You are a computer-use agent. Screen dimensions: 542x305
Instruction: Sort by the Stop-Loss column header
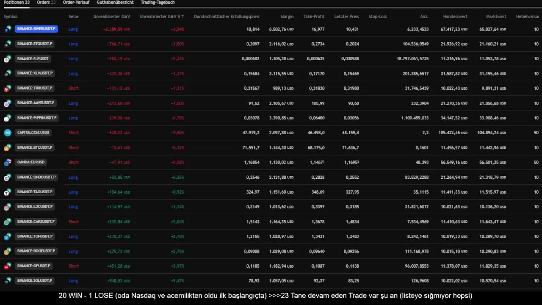click(x=378, y=17)
